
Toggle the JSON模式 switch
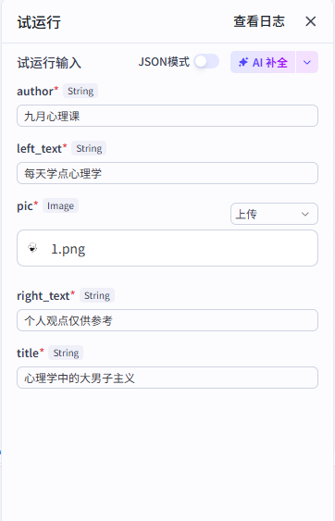pyautogui.click(x=206, y=61)
